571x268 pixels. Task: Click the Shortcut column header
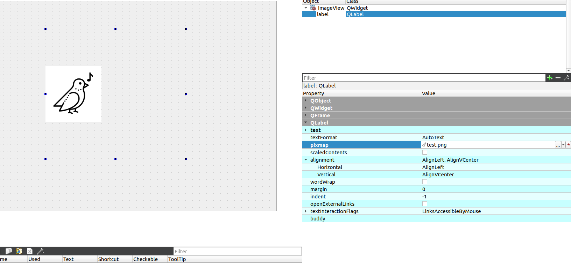point(115,259)
